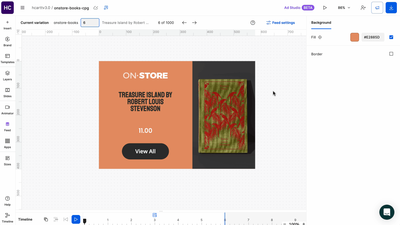This screenshot has height=225, width=400.
Task: Open Feed settings
Action: [x=280, y=23]
